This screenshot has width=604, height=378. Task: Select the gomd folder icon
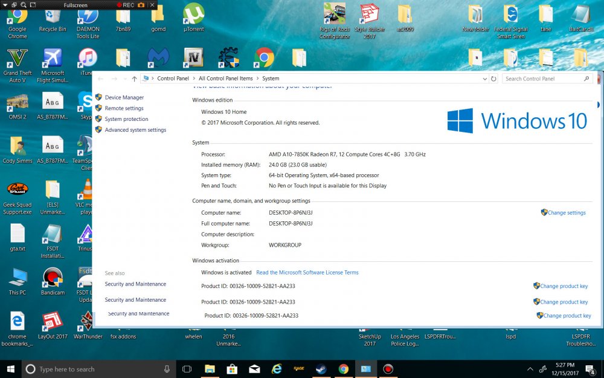coord(158,20)
